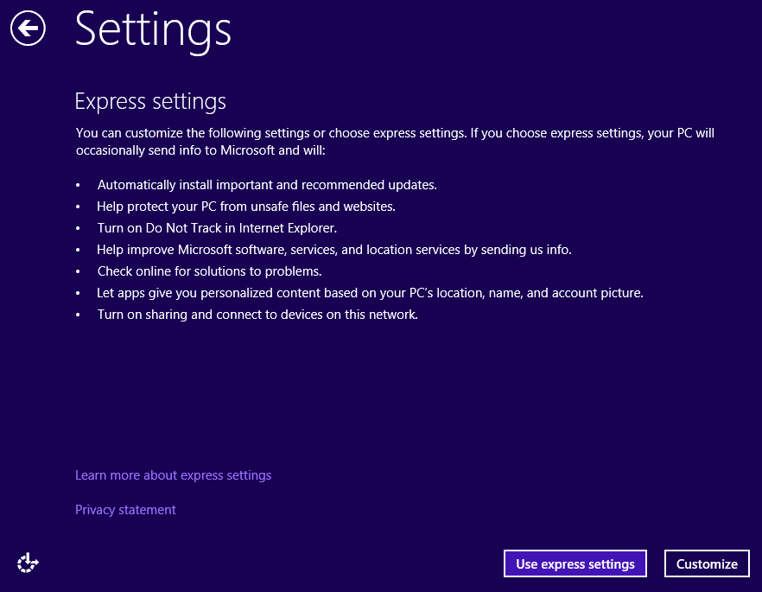Click the Customize button
This screenshot has width=762, height=592.
click(x=707, y=563)
